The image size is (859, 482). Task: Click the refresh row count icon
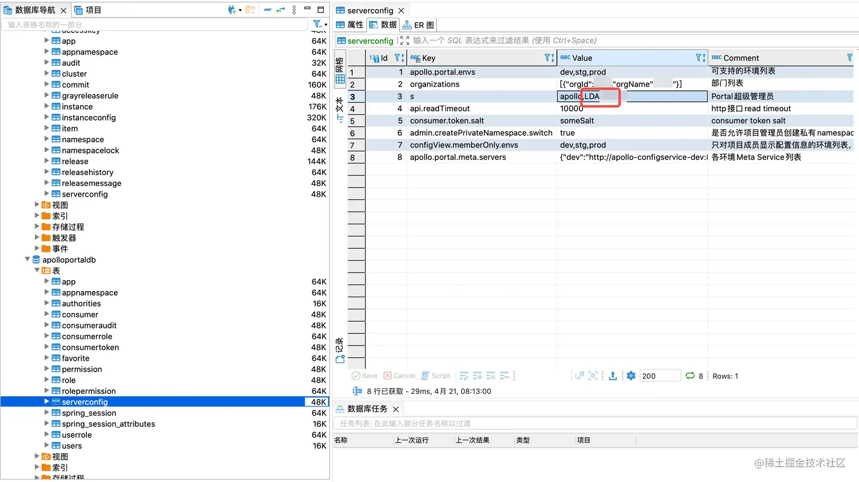690,376
